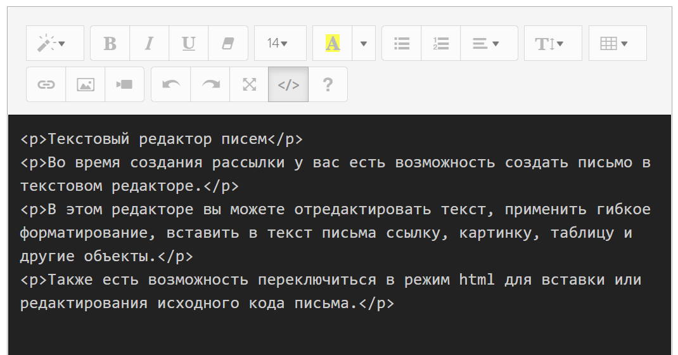Toggle bold formatting

(110, 43)
